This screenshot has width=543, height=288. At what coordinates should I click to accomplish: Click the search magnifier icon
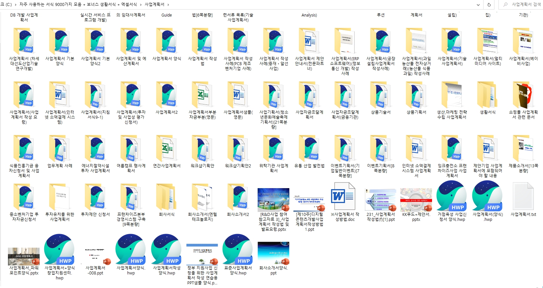[505, 5]
